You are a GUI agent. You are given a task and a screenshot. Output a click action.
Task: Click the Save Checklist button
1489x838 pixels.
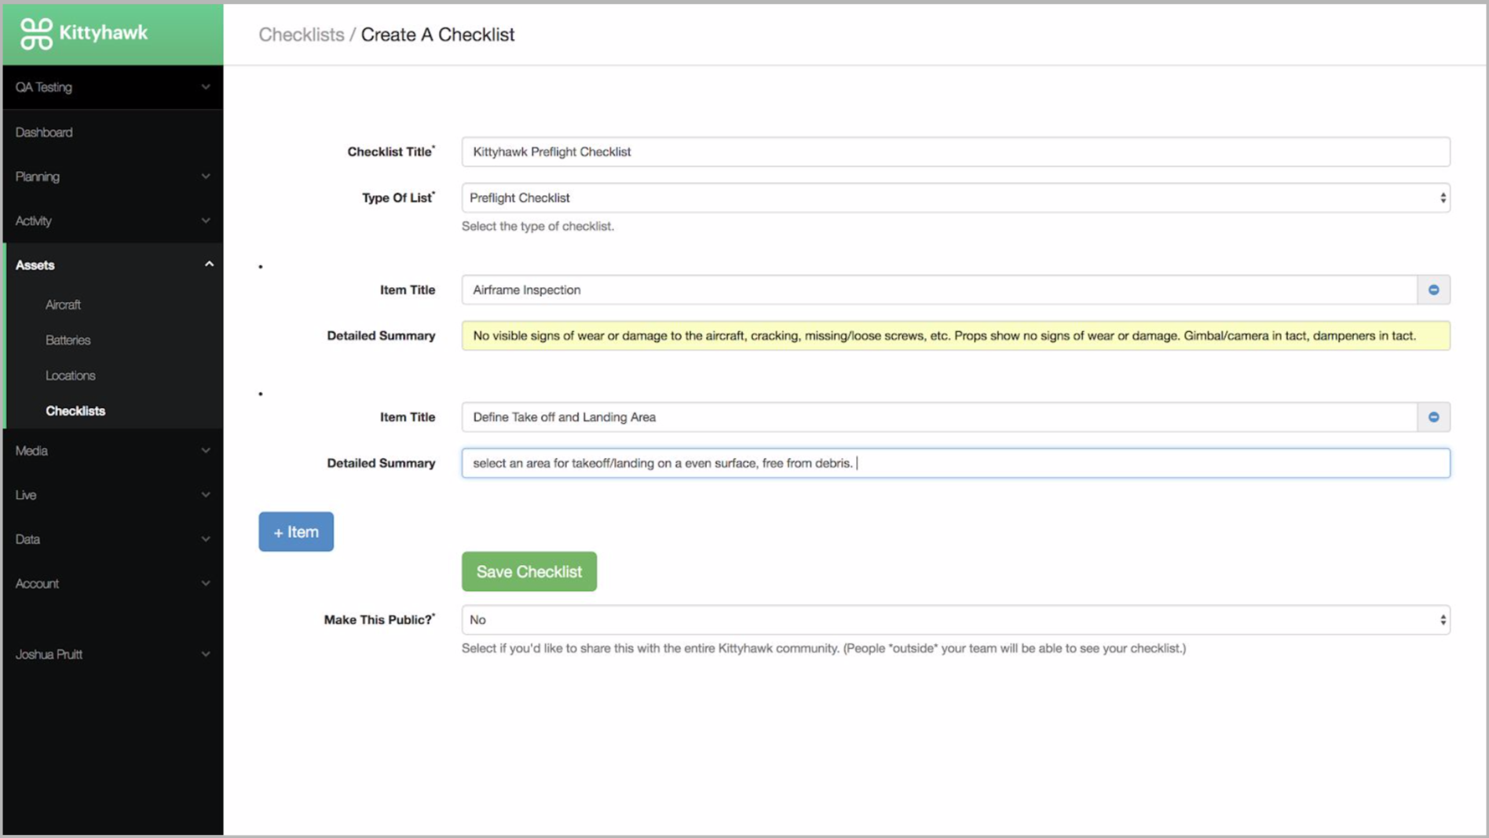[529, 571]
